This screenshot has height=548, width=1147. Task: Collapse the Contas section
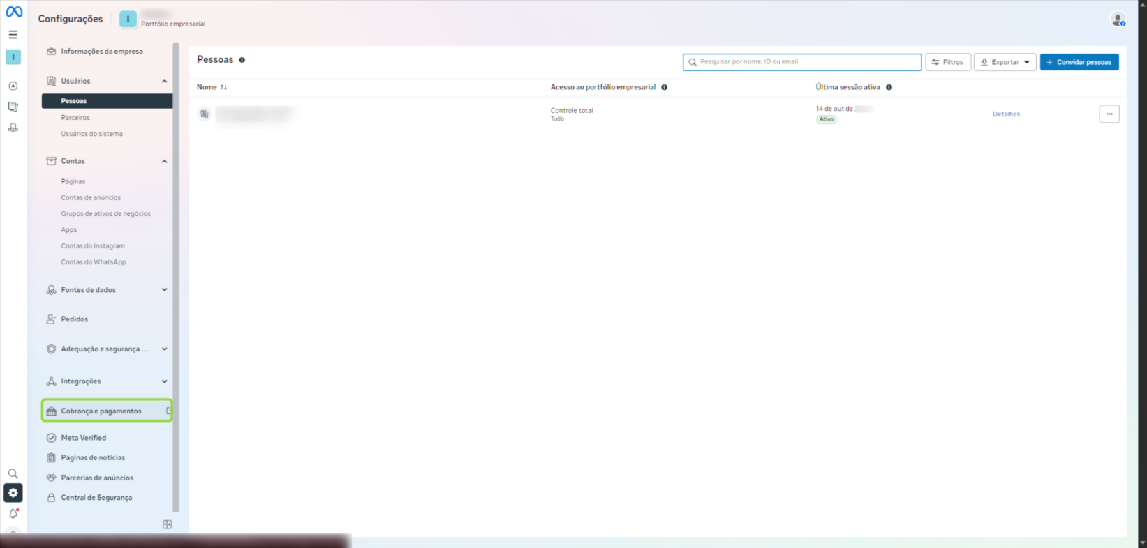pyautogui.click(x=165, y=162)
